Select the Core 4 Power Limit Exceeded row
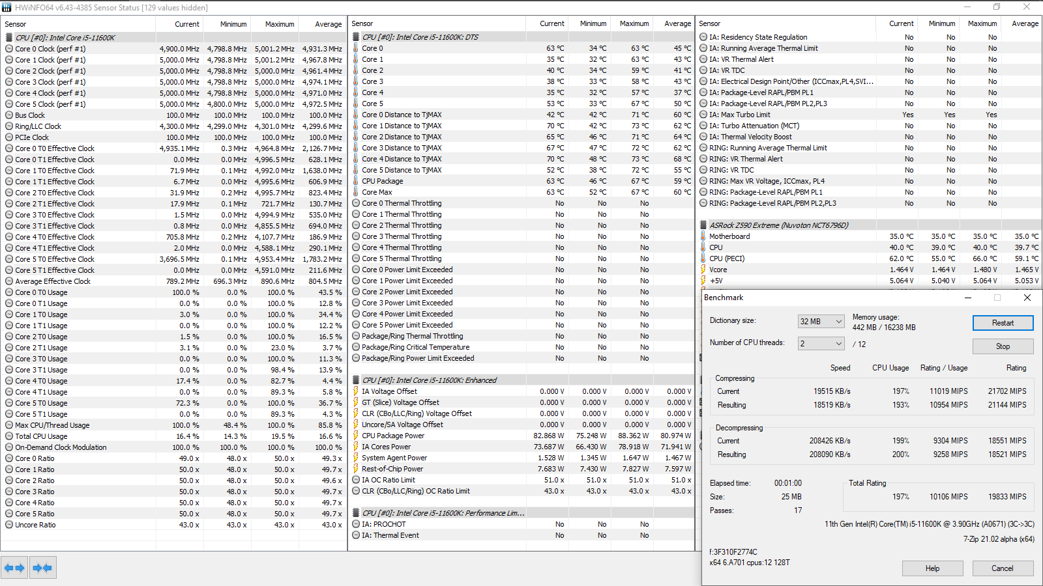 coord(521,314)
